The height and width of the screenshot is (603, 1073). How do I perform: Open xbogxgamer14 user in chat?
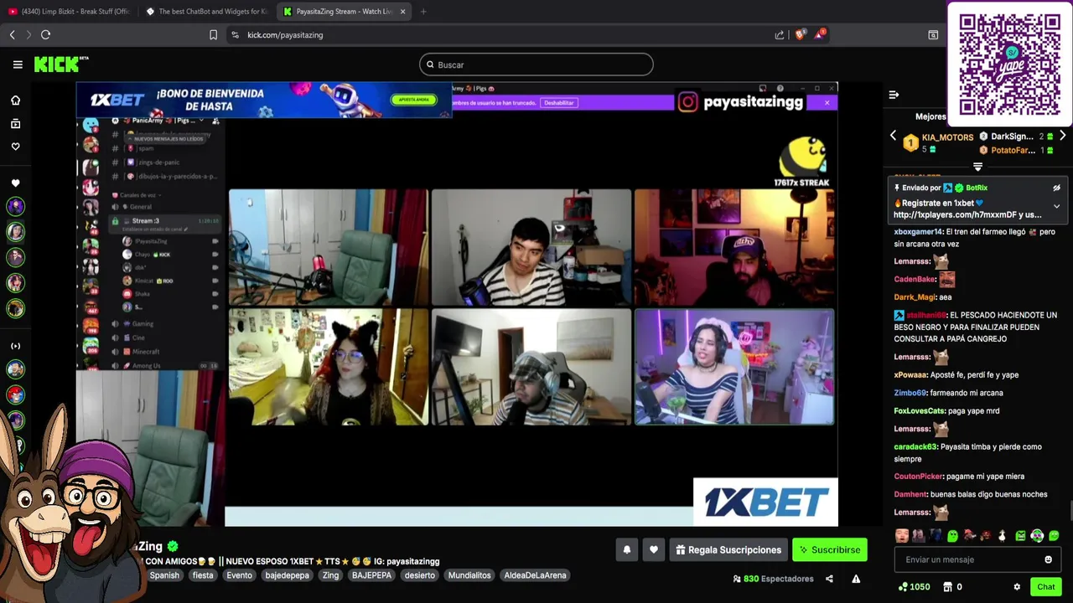tap(919, 232)
